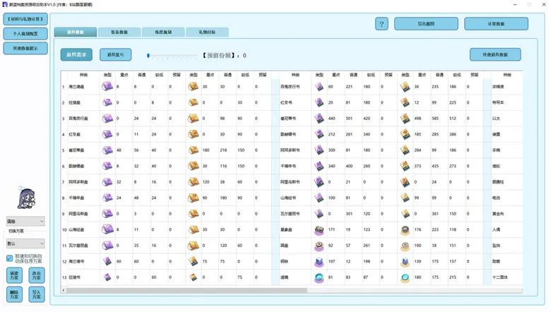
Task: Click the 预留份额 slider handle
Action: pyautogui.click(x=148, y=56)
